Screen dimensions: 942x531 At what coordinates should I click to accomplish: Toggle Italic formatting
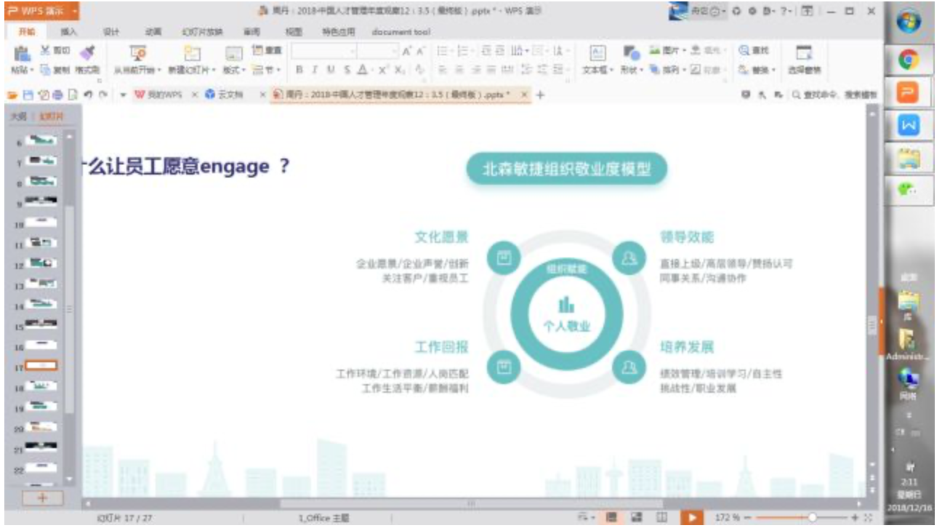[x=315, y=70]
